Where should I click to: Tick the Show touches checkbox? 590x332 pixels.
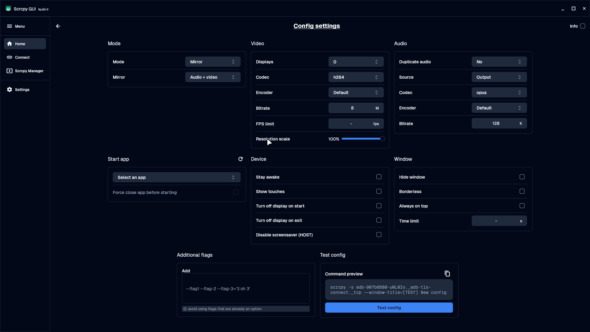pyautogui.click(x=379, y=191)
